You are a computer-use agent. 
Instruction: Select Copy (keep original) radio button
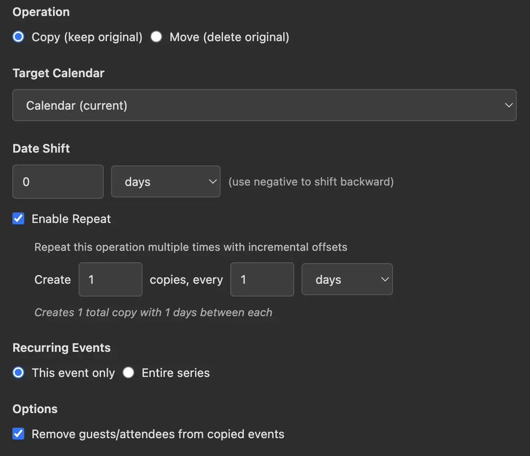pyautogui.click(x=18, y=37)
